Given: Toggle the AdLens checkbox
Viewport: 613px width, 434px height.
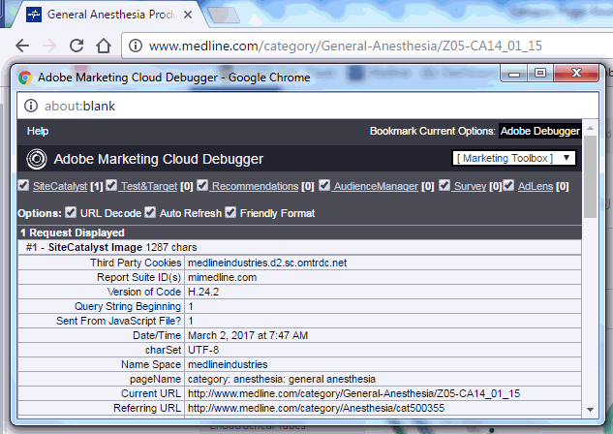Looking at the screenshot, I should pyautogui.click(x=508, y=185).
